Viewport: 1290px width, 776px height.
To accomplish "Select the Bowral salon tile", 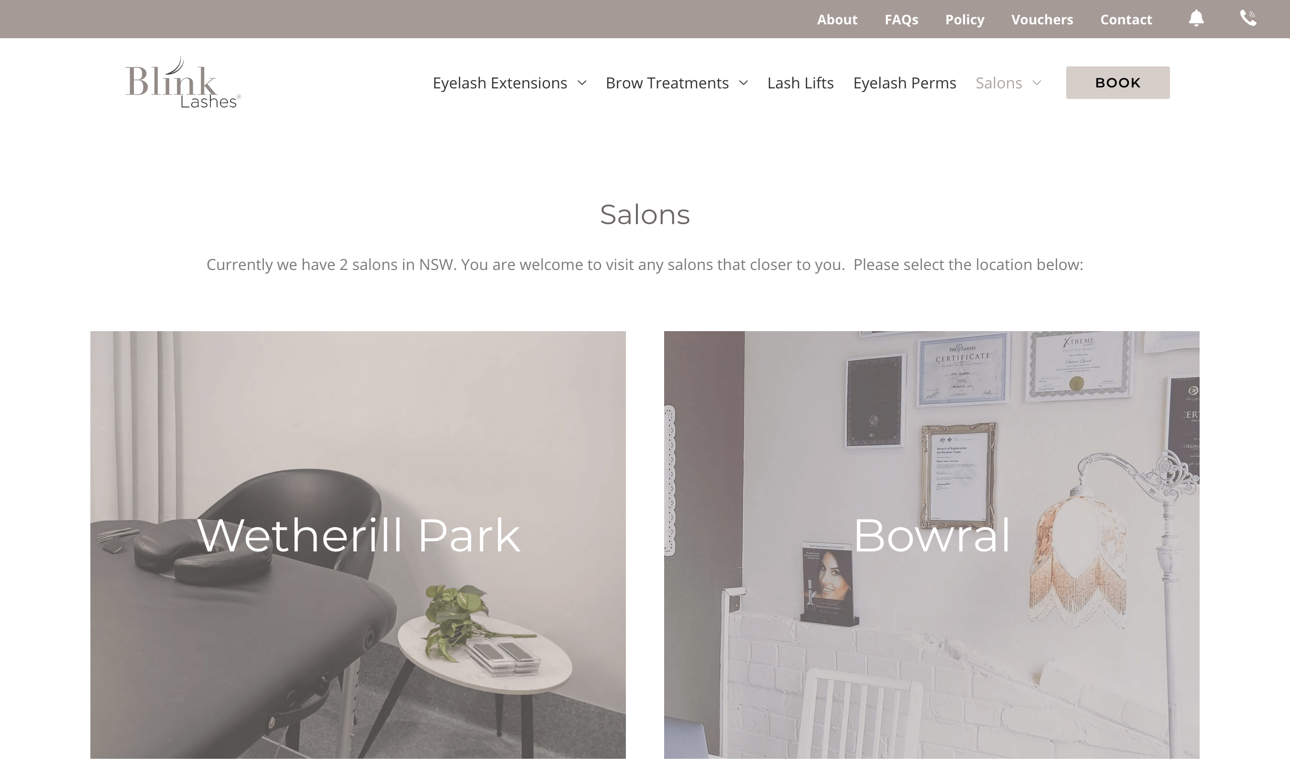I will pyautogui.click(x=932, y=544).
